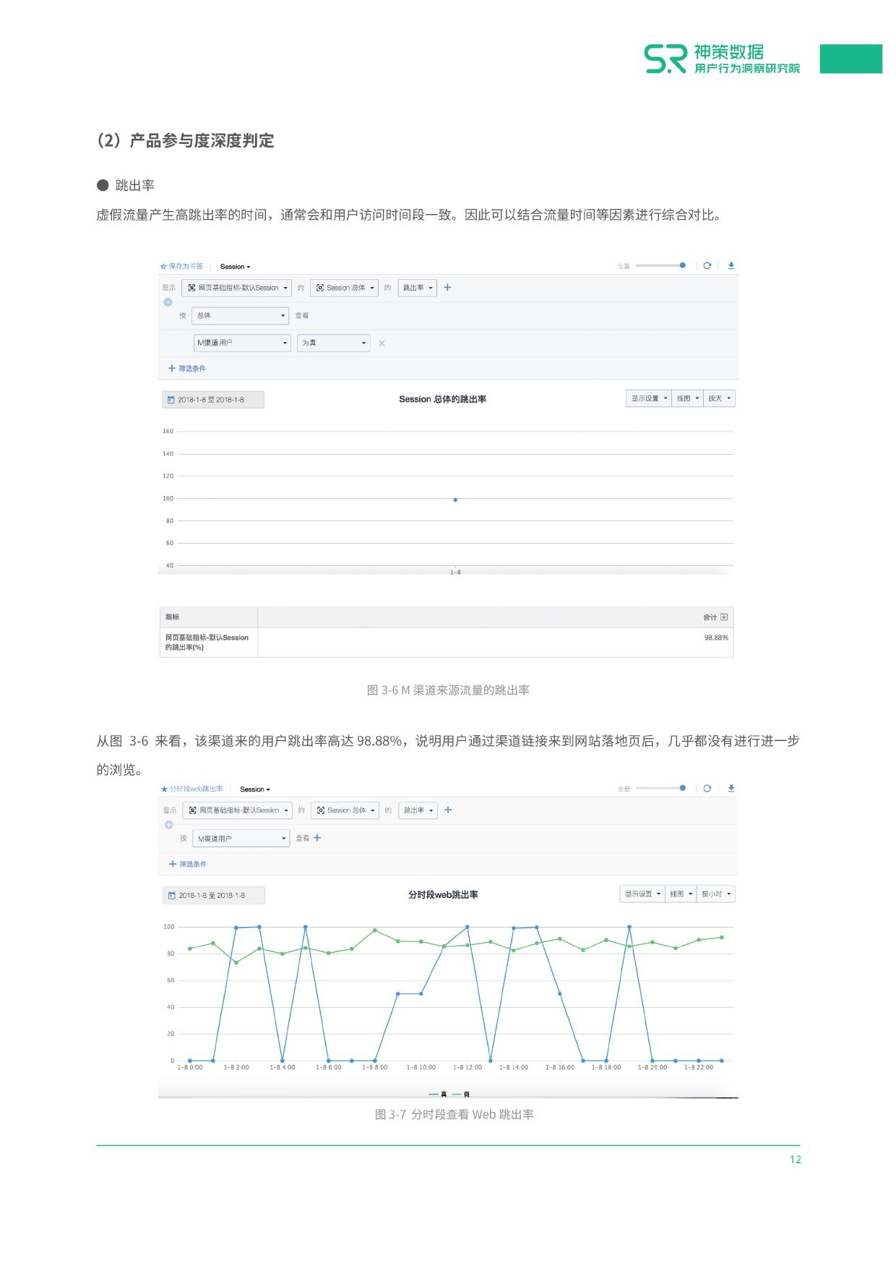Open the 为真 condition dropdown

(x=333, y=343)
